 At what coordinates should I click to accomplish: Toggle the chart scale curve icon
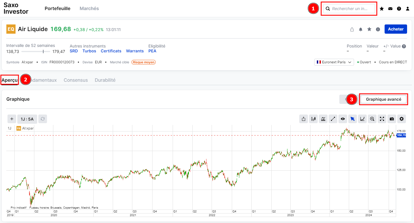click(x=362, y=119)
